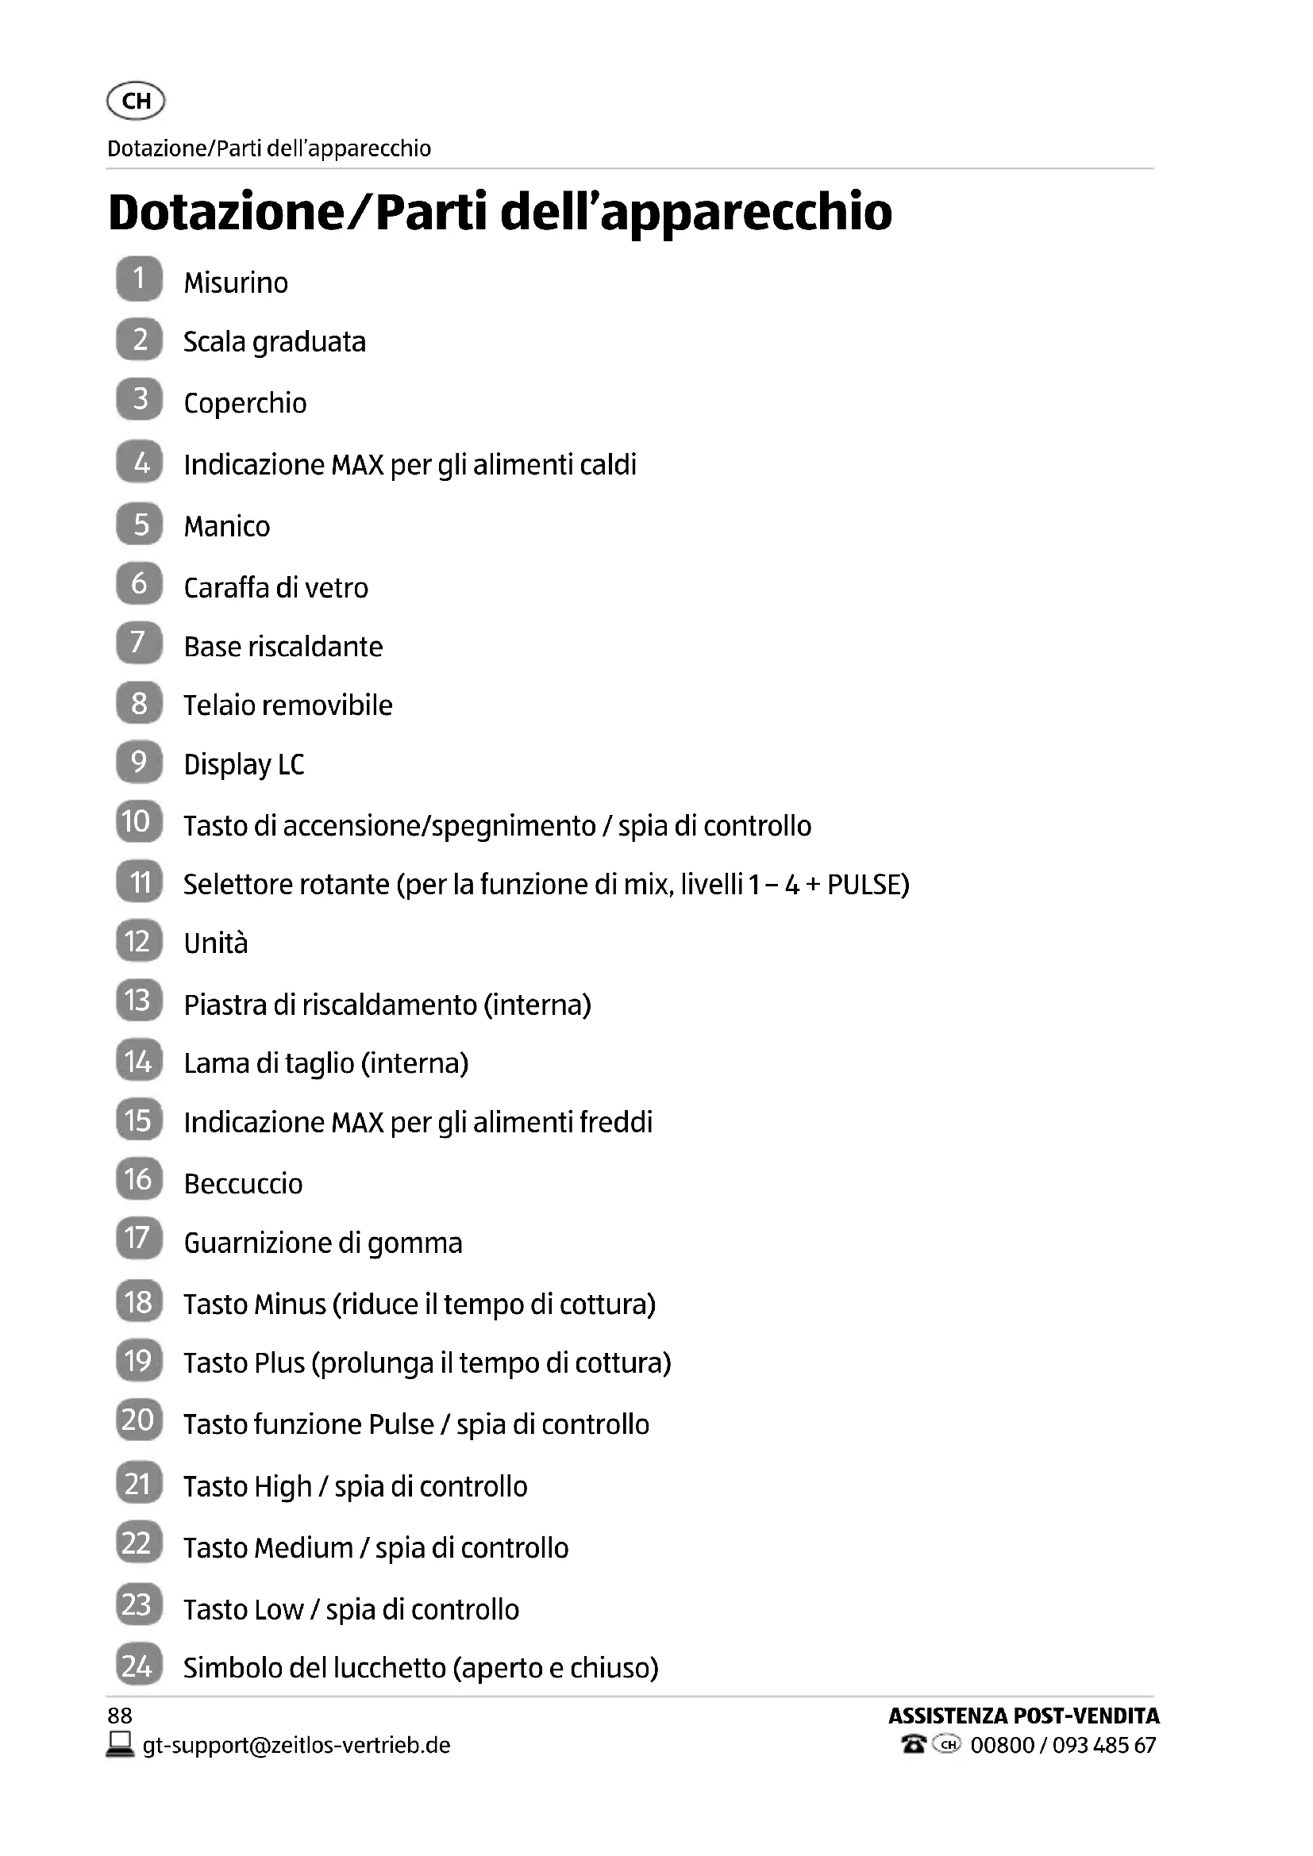Click the Selettore rotante list entry
Image resolution: width=1313 pixels, height=1856 pixels.
545,884
